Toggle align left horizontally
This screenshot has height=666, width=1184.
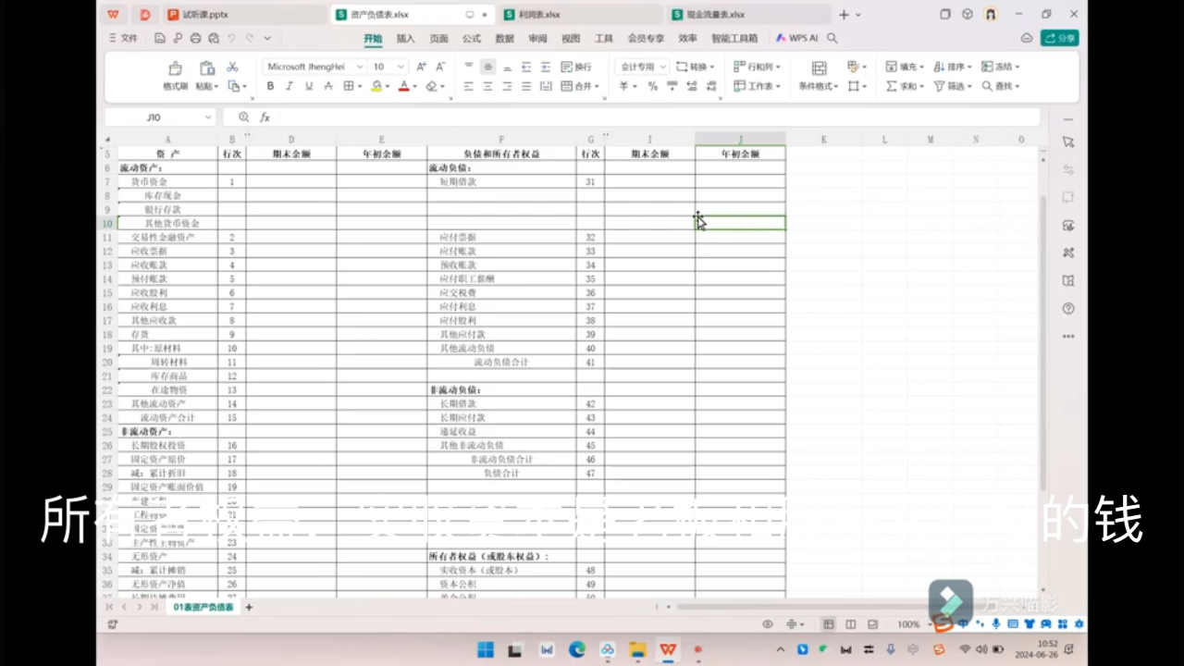[468, 86]
